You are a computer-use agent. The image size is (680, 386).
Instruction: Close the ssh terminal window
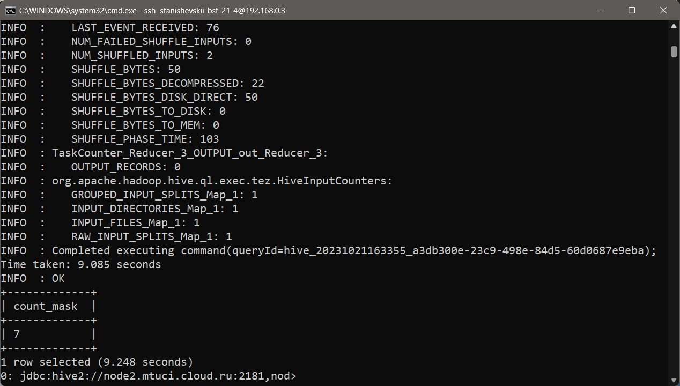pos(663,10)
